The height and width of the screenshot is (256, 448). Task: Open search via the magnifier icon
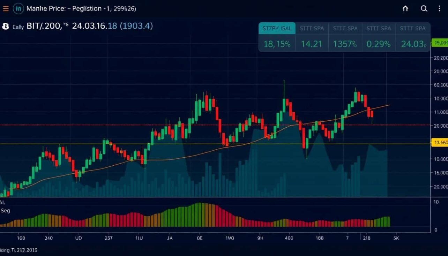point(424,9)
